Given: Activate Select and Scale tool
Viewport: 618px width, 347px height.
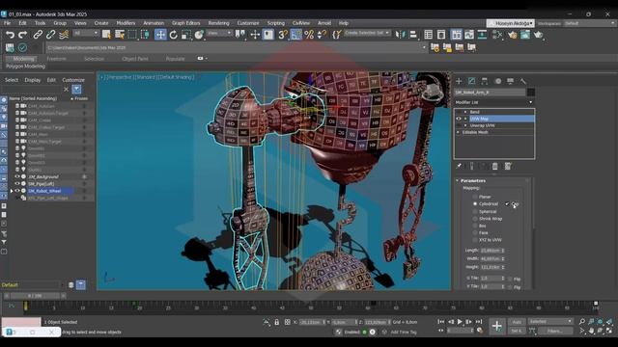Looking at the screenshot, I should pyautogui.click(x=186, y=35).
